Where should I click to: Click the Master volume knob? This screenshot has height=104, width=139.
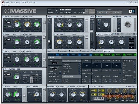point(128,25)
